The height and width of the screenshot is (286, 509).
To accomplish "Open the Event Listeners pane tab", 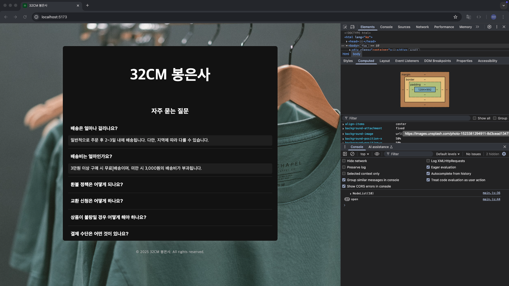I will click(407, 61).
